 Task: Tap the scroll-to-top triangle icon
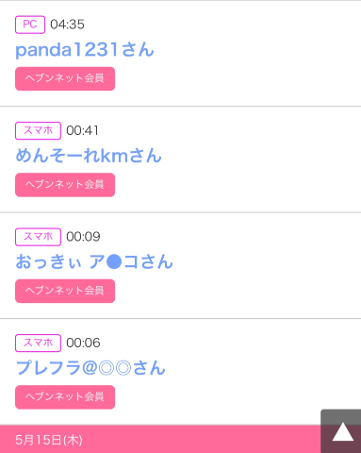(x=343, y=432)
